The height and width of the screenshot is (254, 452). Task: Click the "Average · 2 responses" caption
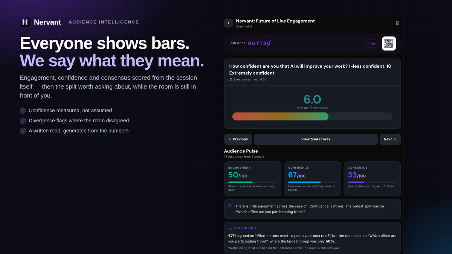click(312, 108)
